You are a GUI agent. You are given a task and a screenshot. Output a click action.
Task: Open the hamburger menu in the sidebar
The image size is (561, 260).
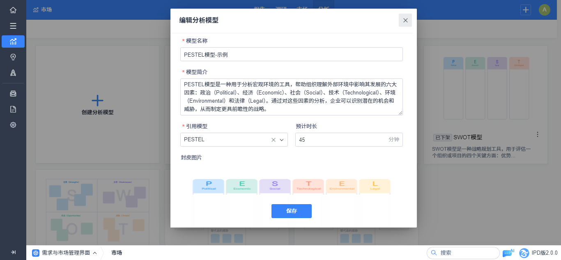pyautogui.click(x=13, y=26)
